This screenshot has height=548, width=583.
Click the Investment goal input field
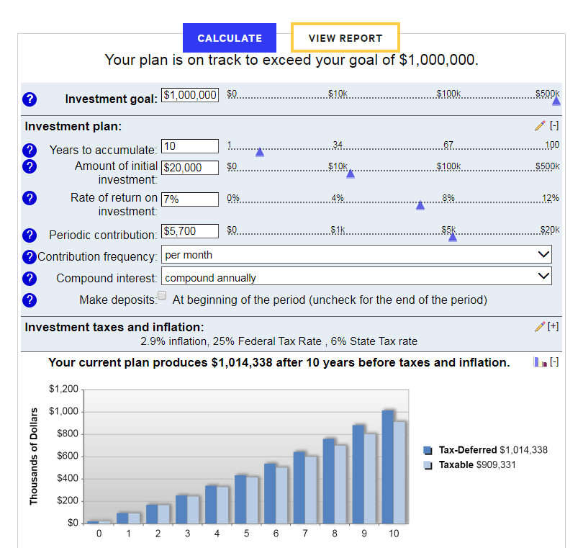[x=190, y=95]
